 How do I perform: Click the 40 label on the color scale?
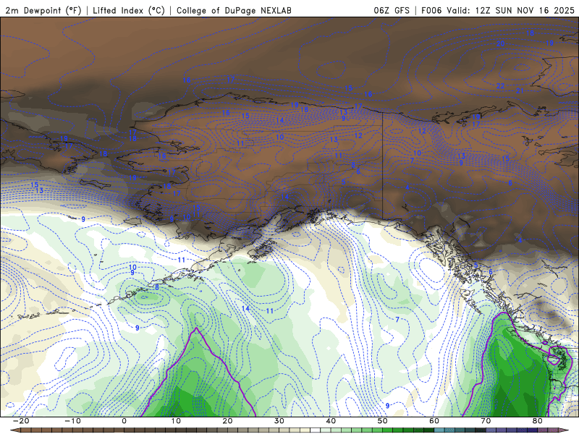(x=331, y=421)
